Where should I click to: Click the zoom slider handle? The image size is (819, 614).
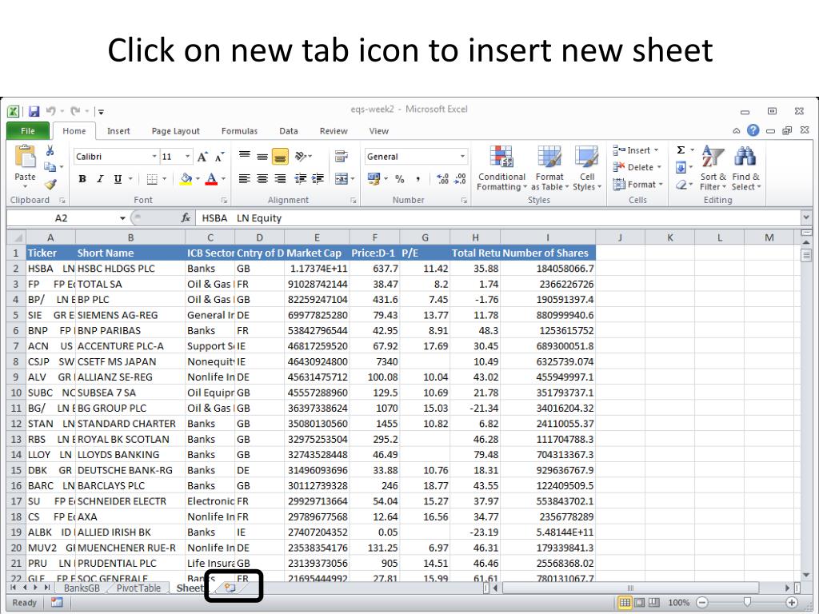(748, 603)
